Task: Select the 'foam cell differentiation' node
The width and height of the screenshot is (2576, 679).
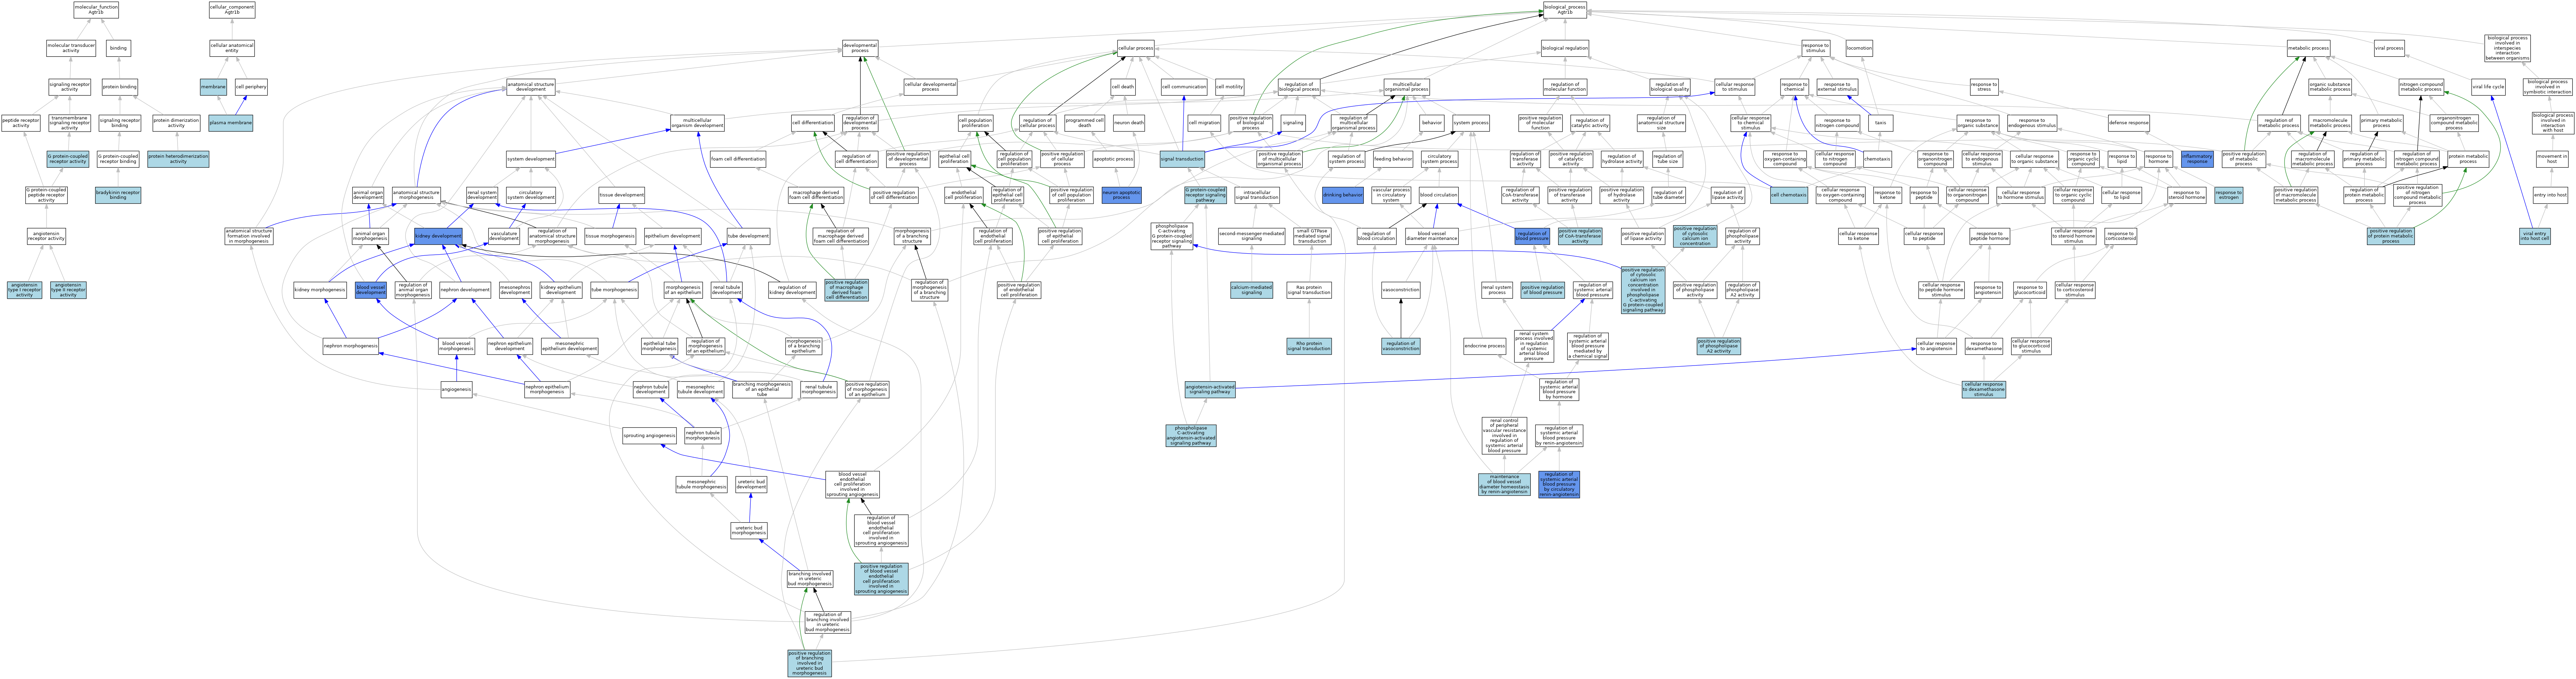Action: point(738,159)
